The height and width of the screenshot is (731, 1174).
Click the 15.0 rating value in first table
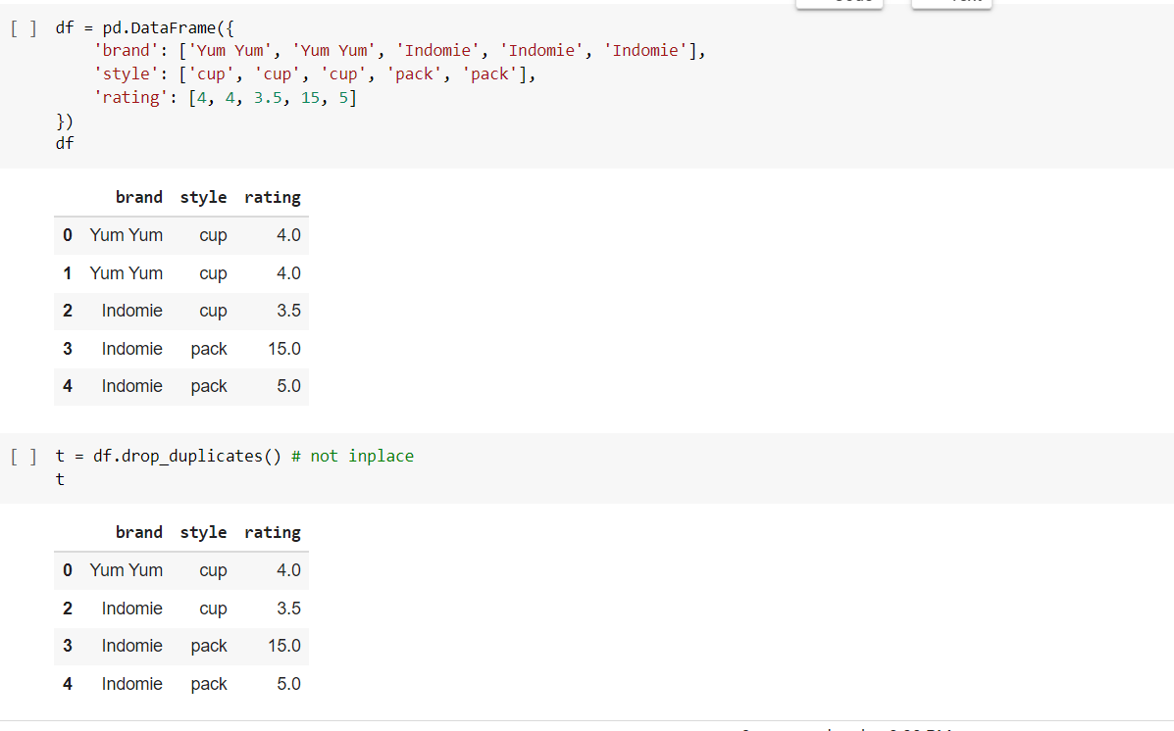pos(283,349)
